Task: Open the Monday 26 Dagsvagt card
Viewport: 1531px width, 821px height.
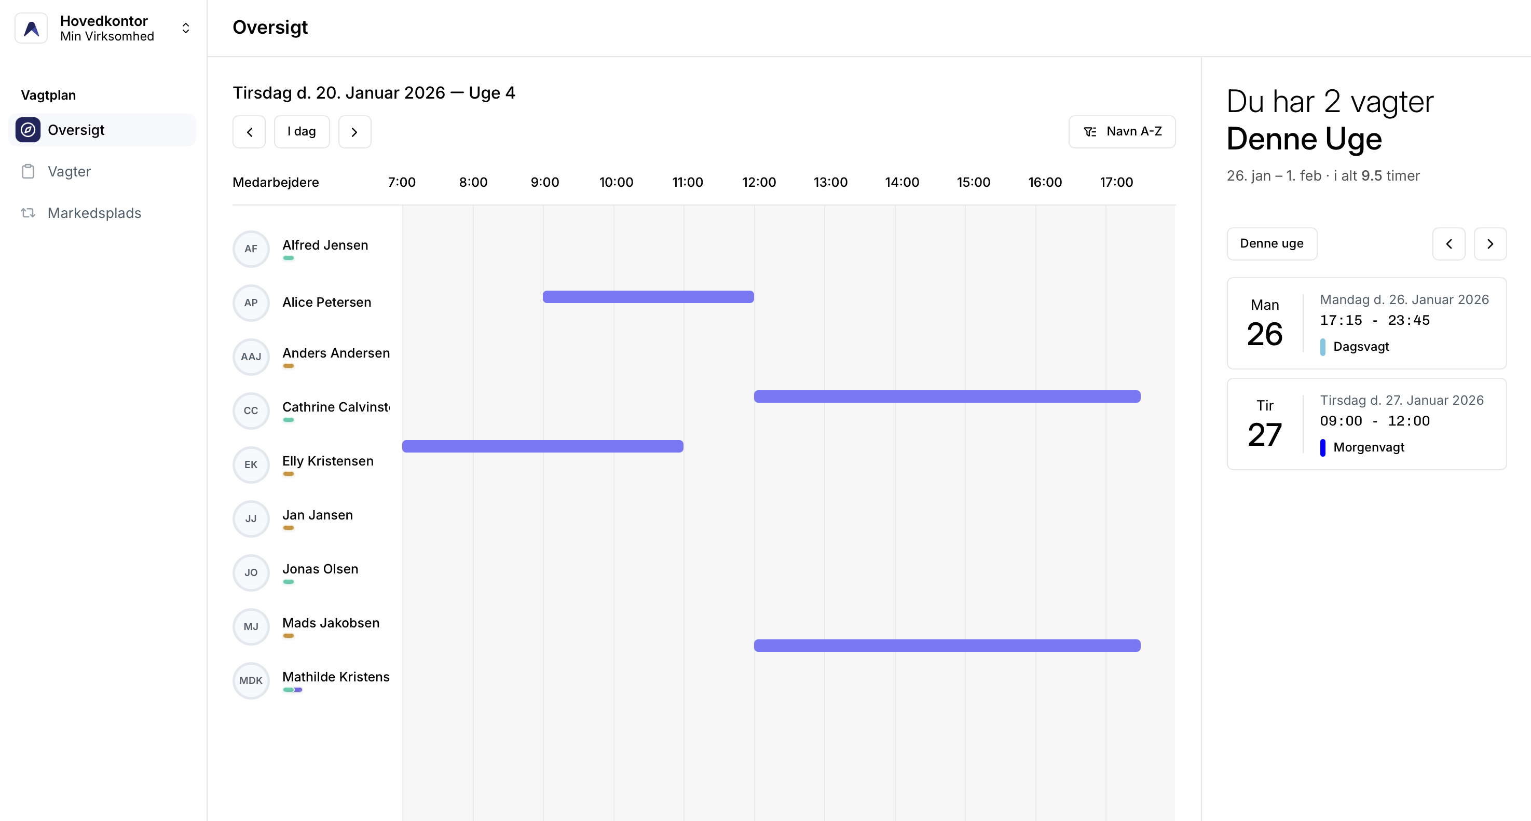Action: (x=1366, y=323)
